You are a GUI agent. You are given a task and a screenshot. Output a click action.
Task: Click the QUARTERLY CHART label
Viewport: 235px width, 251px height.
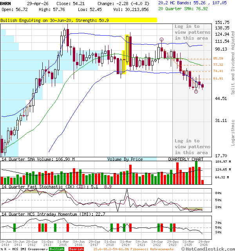pyautogui.click(x=186, y=159)
